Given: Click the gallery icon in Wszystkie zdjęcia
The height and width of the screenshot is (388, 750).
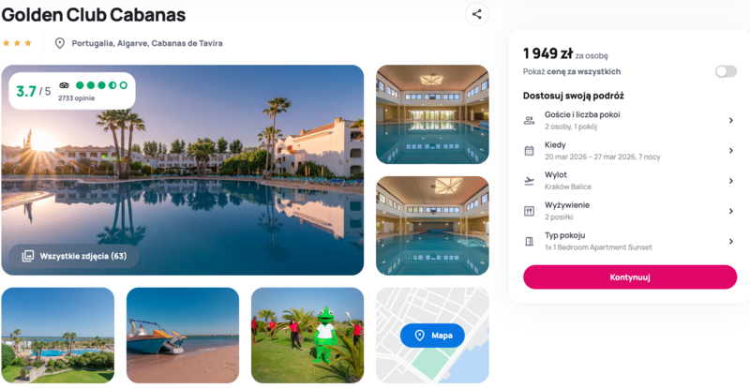Looking at the screenshot, I should tap(28, 256).
